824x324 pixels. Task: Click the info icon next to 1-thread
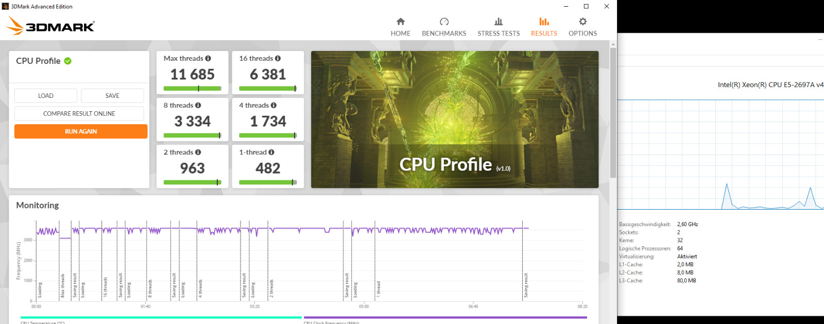[271, 152]
